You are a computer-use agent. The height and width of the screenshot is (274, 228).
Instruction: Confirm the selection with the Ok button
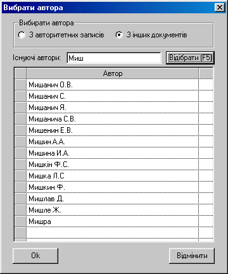35,256
